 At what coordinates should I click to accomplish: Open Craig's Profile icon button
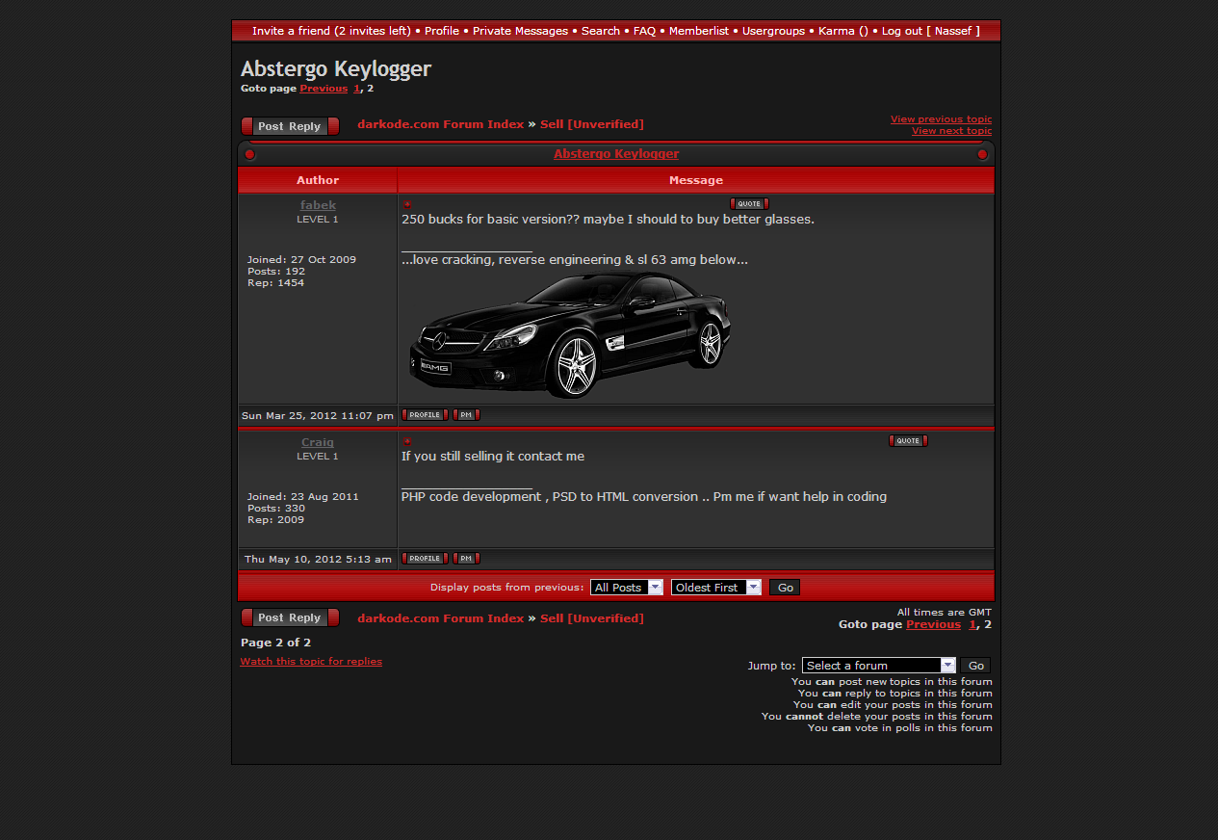pos(425,559)
